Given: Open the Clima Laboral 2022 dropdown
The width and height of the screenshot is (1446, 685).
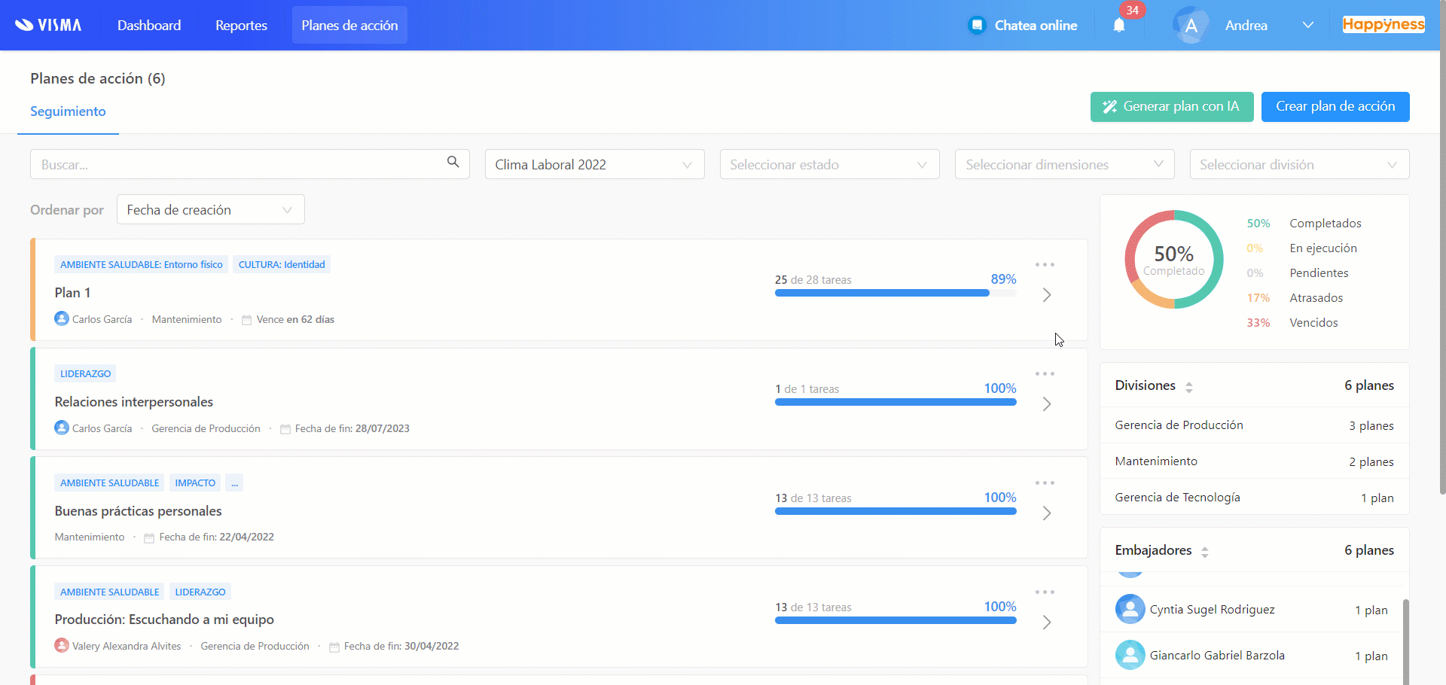Looking at the screenshot, I should point(594,164).
